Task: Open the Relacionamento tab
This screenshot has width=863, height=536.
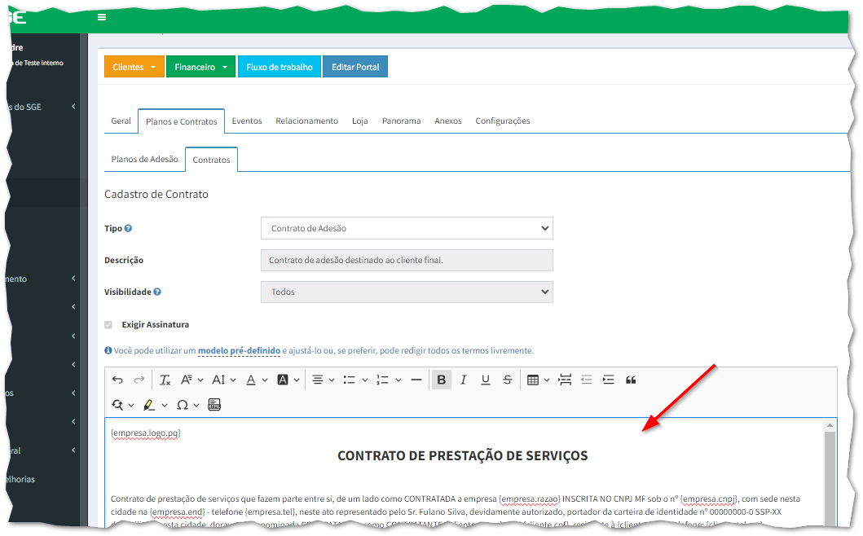Action: [307, 121]
